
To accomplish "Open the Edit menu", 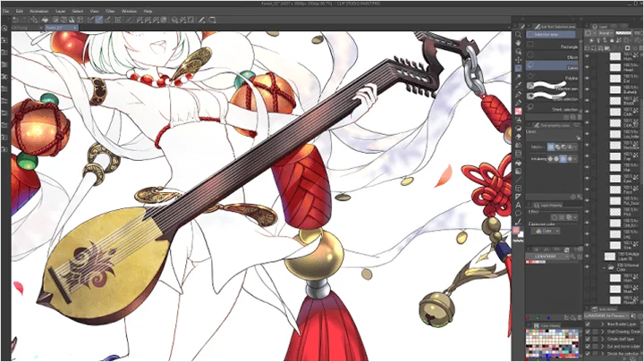I will point(20,11).
